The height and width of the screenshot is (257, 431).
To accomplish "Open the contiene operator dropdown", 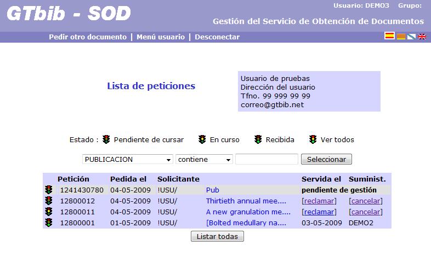I will tap(204, 159).
